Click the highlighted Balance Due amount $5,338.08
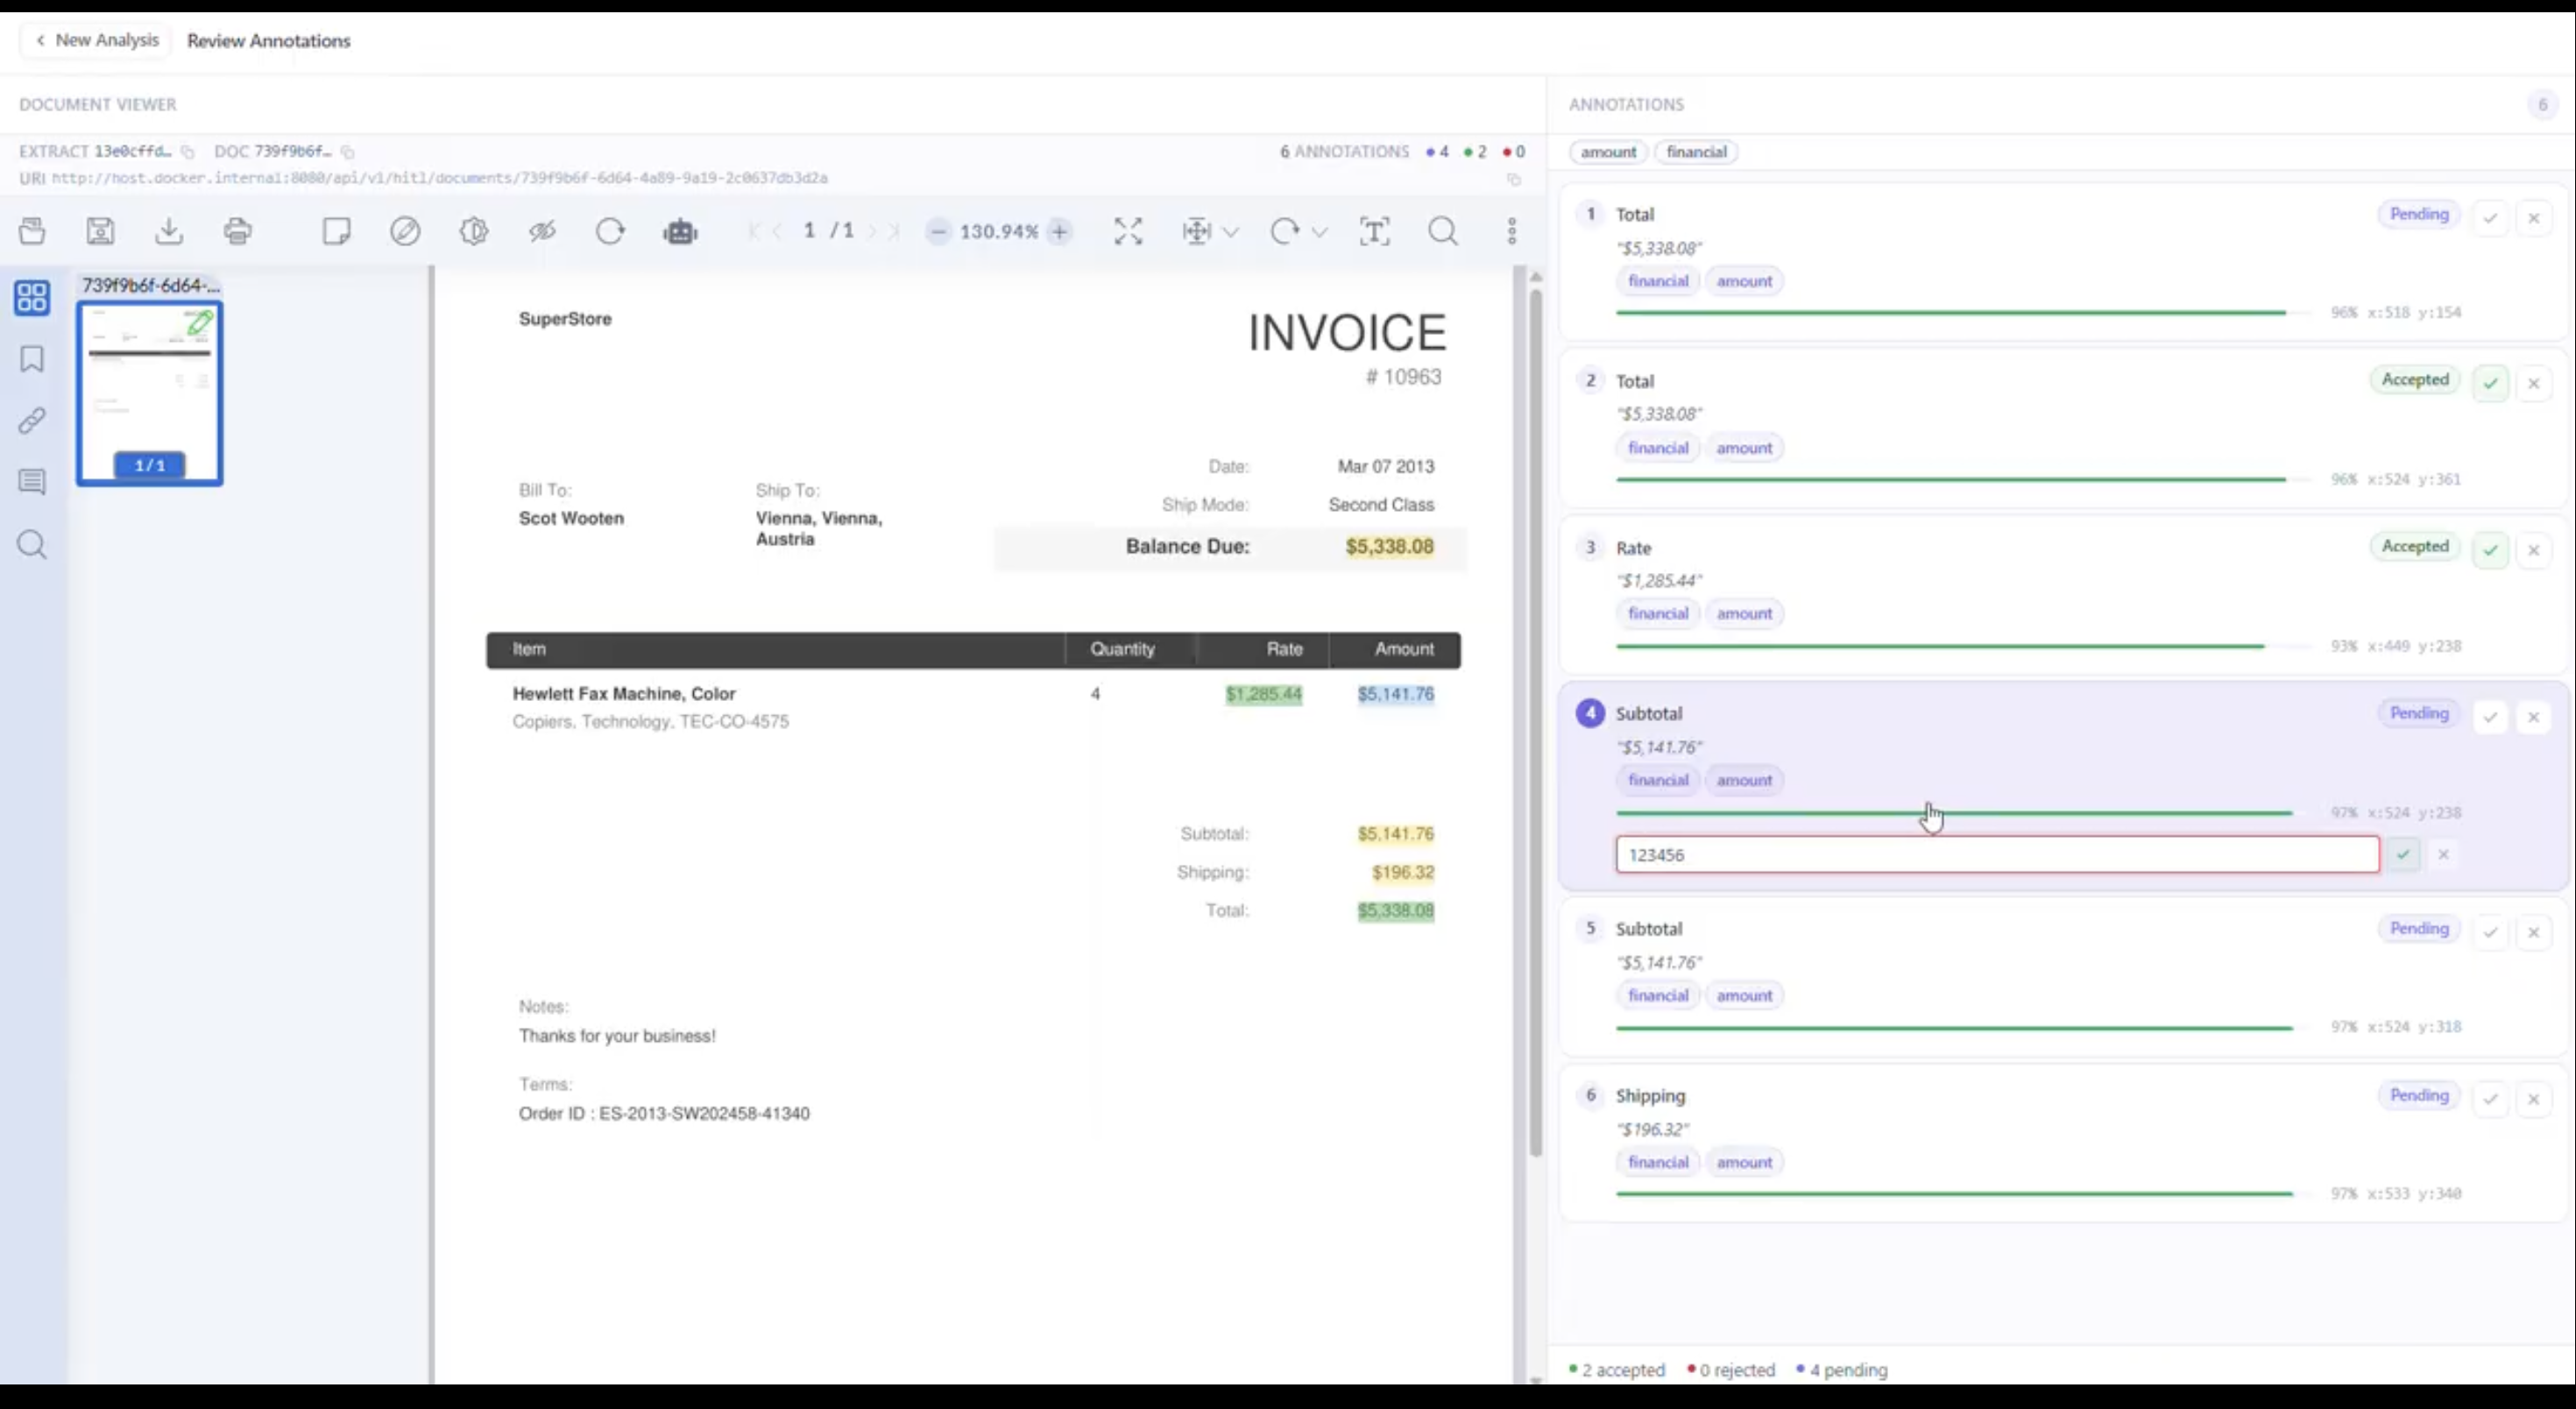 [1389, 546]
